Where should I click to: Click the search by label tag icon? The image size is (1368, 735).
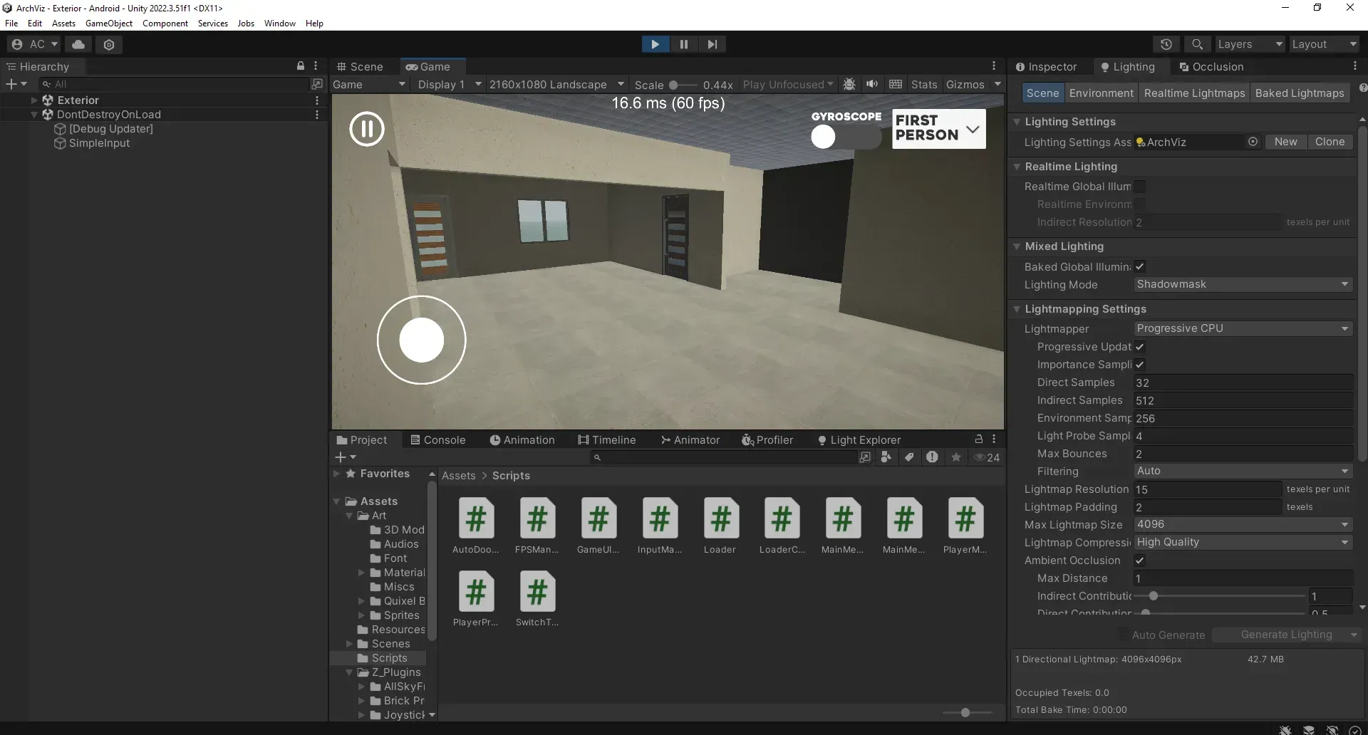909,457
